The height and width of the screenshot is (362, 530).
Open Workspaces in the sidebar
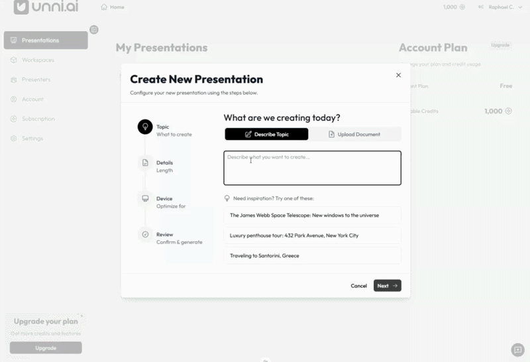click(x=46, y=60)
